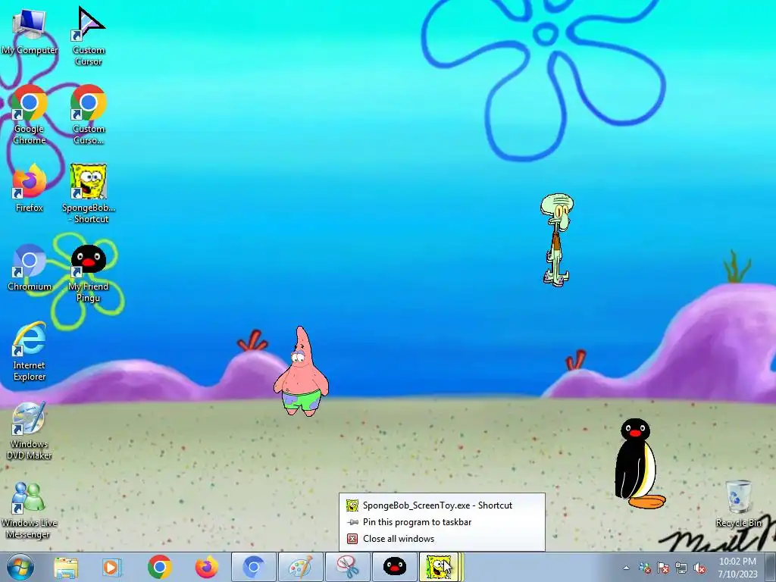Open Firefox from the taskbar

[x=206, y=567]
